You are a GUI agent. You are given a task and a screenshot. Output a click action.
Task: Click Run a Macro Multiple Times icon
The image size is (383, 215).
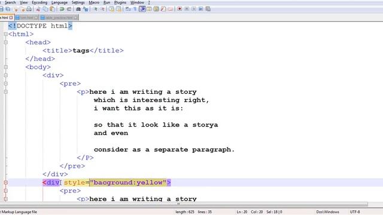201,9
